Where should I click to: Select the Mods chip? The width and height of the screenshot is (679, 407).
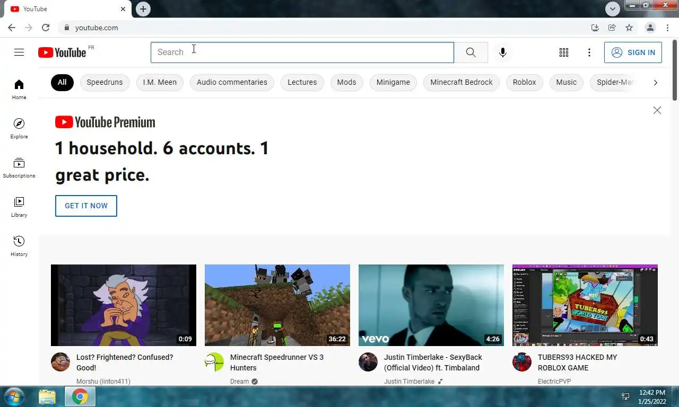(346, 82)
